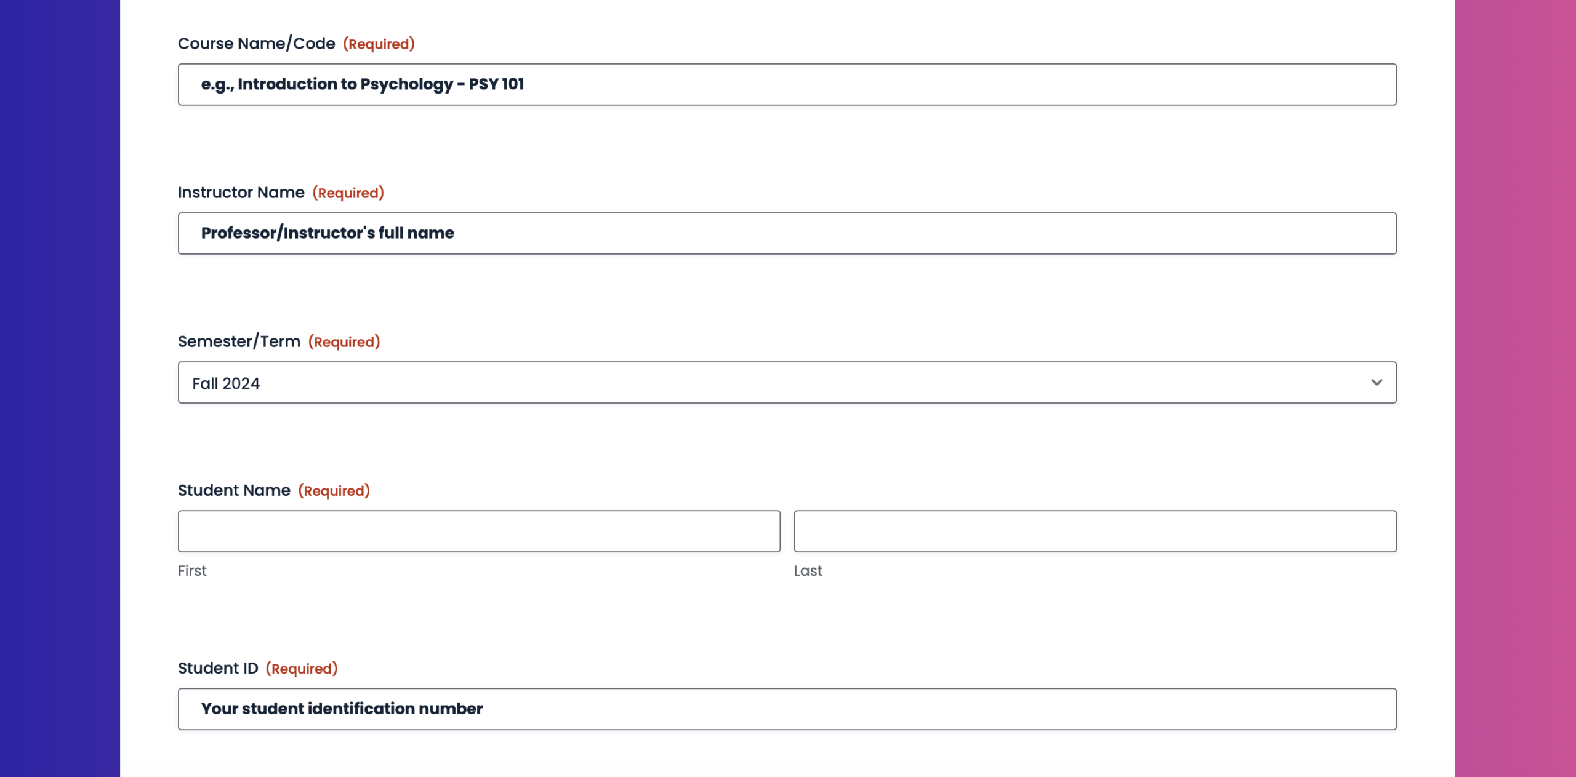Click the Last sublabel under name field

tap(808, 571)
